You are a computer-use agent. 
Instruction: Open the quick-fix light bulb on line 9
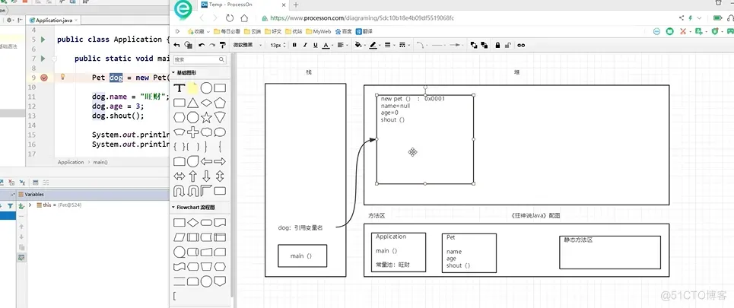pyautogui.click(x=62, y=78)
